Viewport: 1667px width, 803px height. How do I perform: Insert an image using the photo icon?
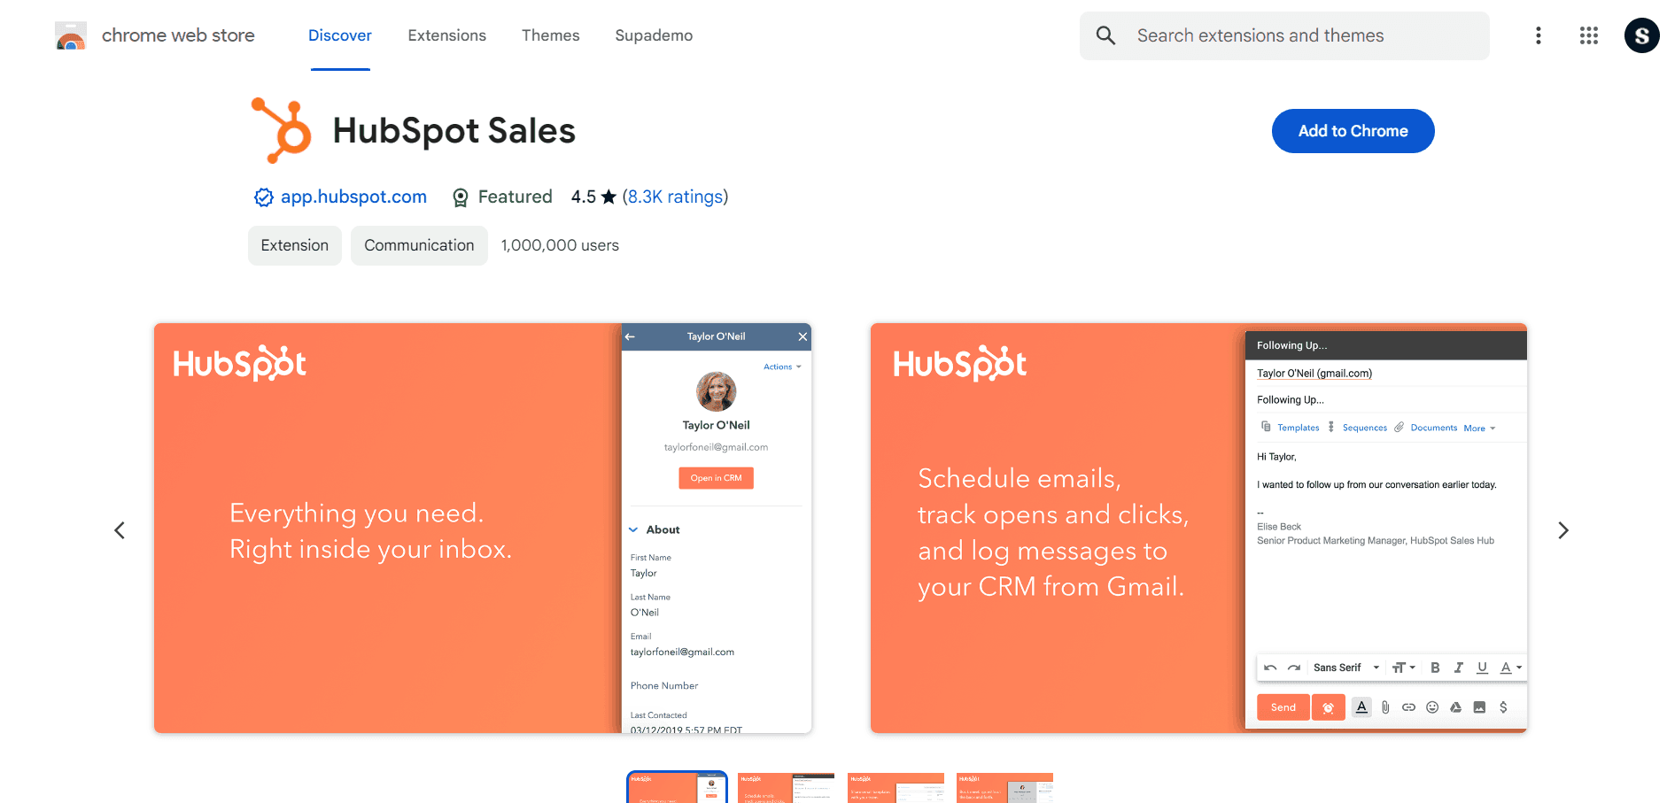[x=1480, y=707]
